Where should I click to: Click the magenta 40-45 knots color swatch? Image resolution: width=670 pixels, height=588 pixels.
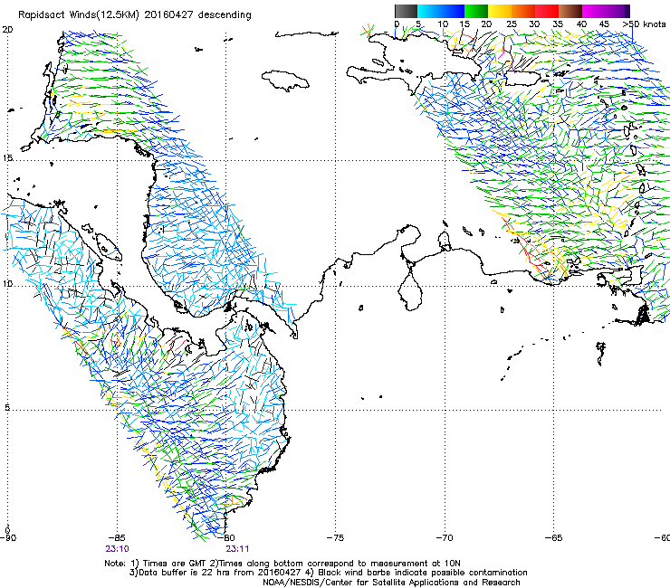tap(594, 11)
